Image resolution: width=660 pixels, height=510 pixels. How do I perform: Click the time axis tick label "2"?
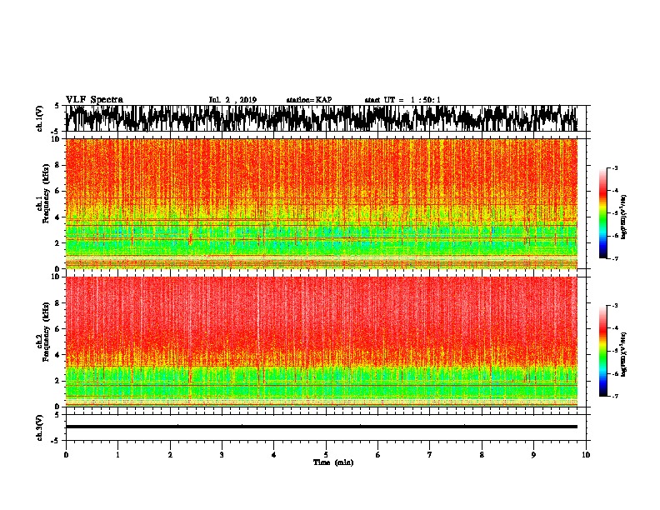[170, 455]
